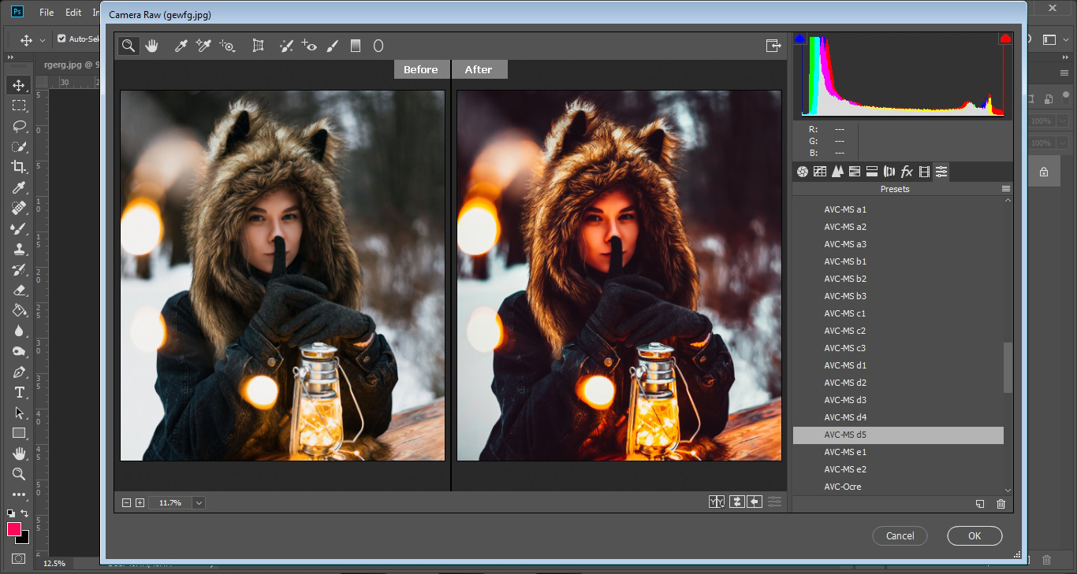This screenshot has width=1077, height=574.
Task: Select the Hand tool in Camera Raw toolbar
Action: click(151, 46)
